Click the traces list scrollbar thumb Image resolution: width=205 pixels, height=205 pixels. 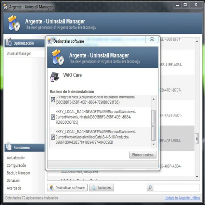(153, 125)
